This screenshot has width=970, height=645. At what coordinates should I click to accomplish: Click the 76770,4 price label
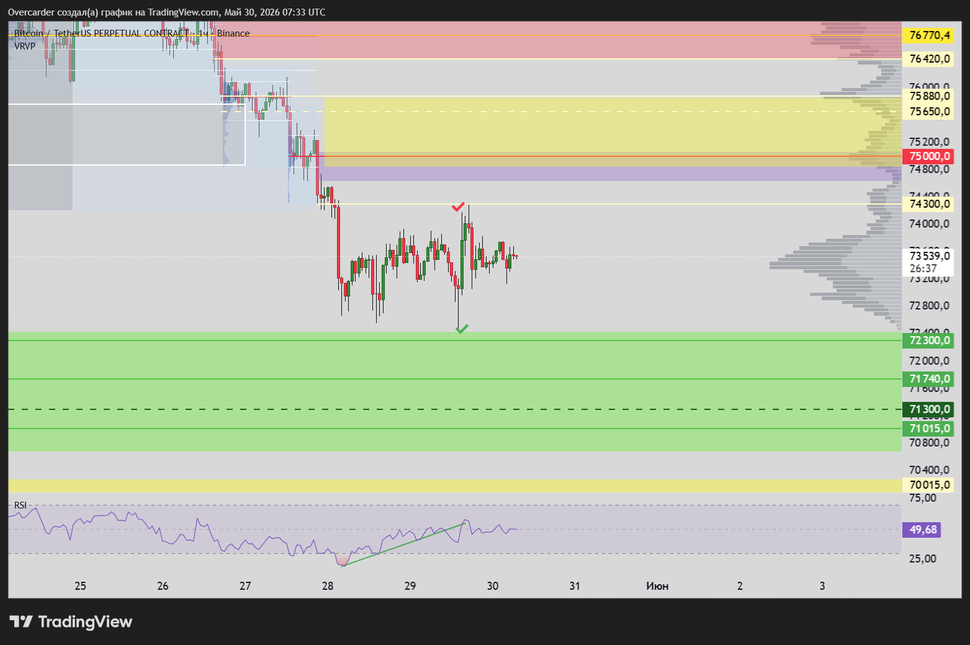(928, 35)
